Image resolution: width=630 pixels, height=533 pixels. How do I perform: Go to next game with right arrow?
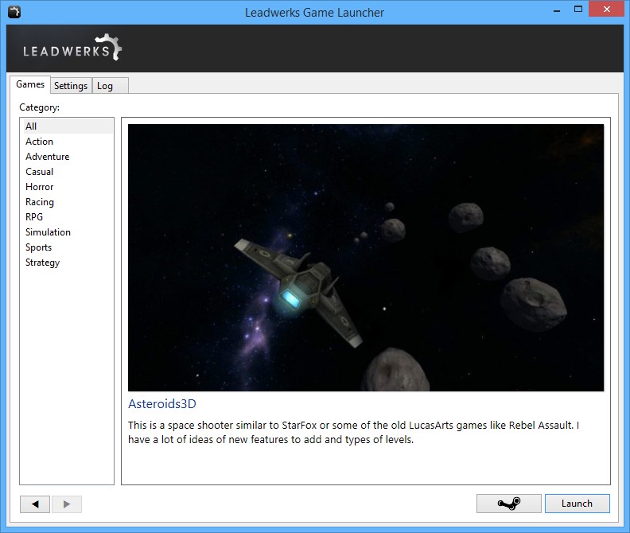67,504
